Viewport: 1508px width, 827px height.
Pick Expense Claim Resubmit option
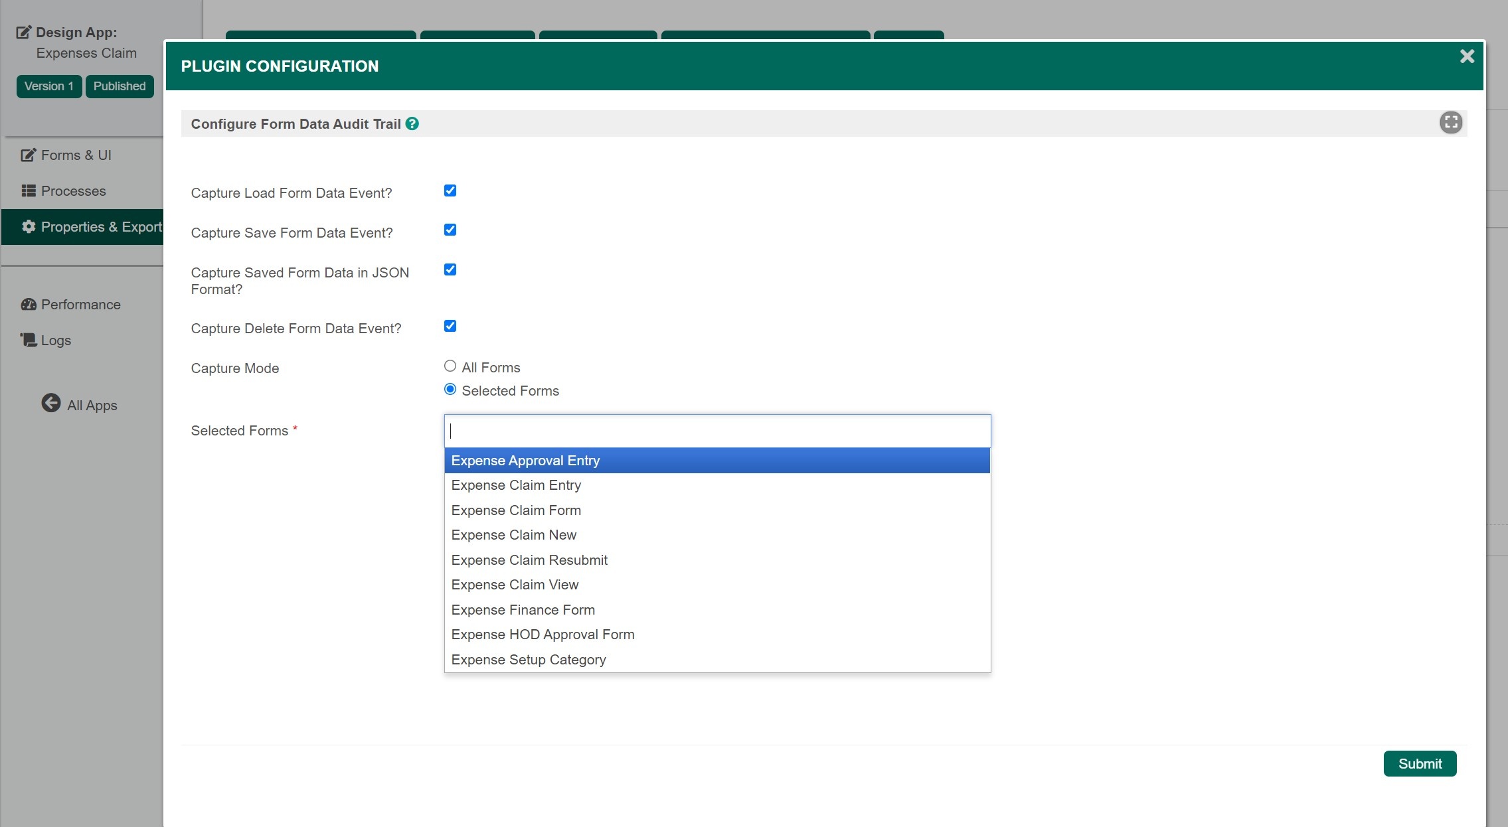pyautogui.click(x=529, y=560)
